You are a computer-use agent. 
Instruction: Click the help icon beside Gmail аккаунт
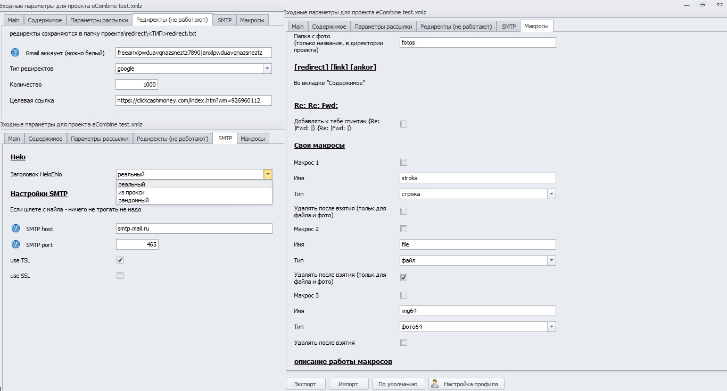(x=15, y=53)
